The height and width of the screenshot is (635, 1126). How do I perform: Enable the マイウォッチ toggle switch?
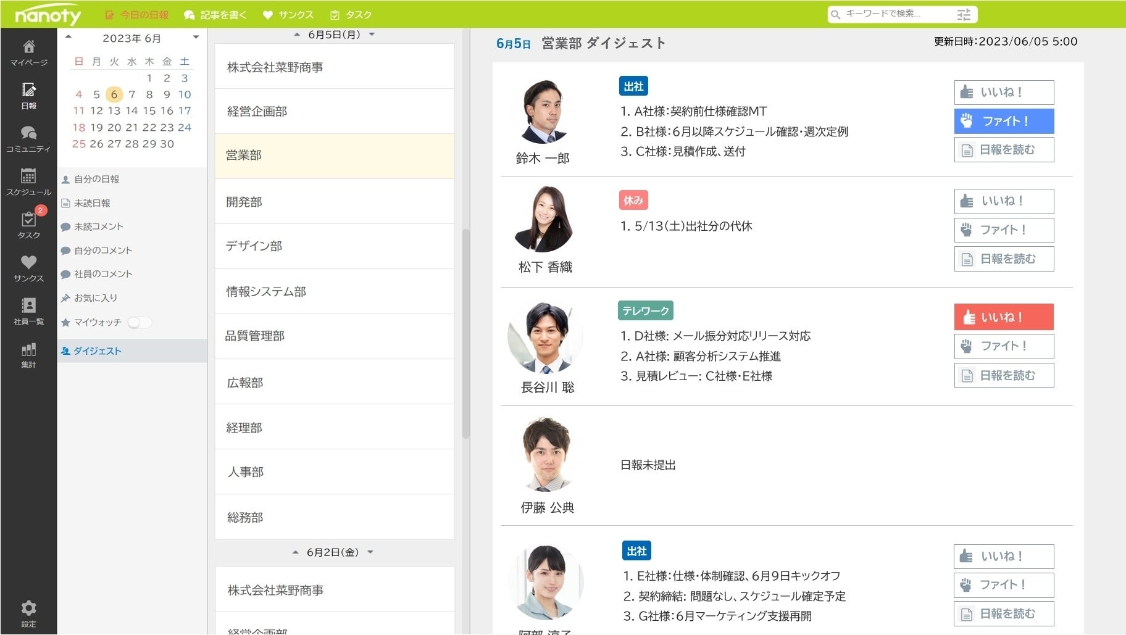point(140,322)
